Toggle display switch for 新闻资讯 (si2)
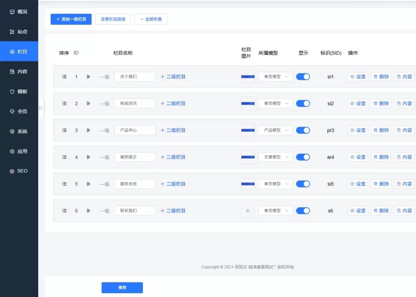 [x=303, y=103]
